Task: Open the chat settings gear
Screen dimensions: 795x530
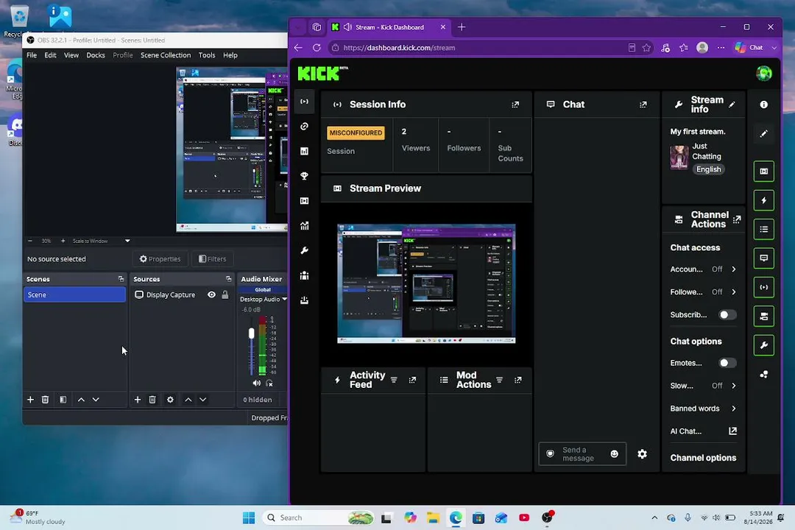Action: point(642,454)
